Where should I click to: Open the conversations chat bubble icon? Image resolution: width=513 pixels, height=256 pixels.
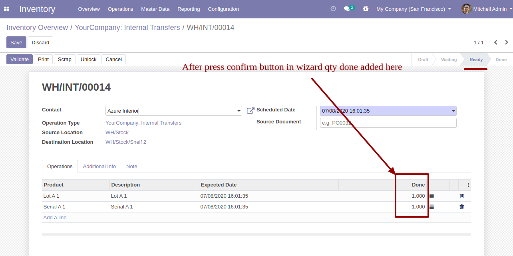click(347, 9)
